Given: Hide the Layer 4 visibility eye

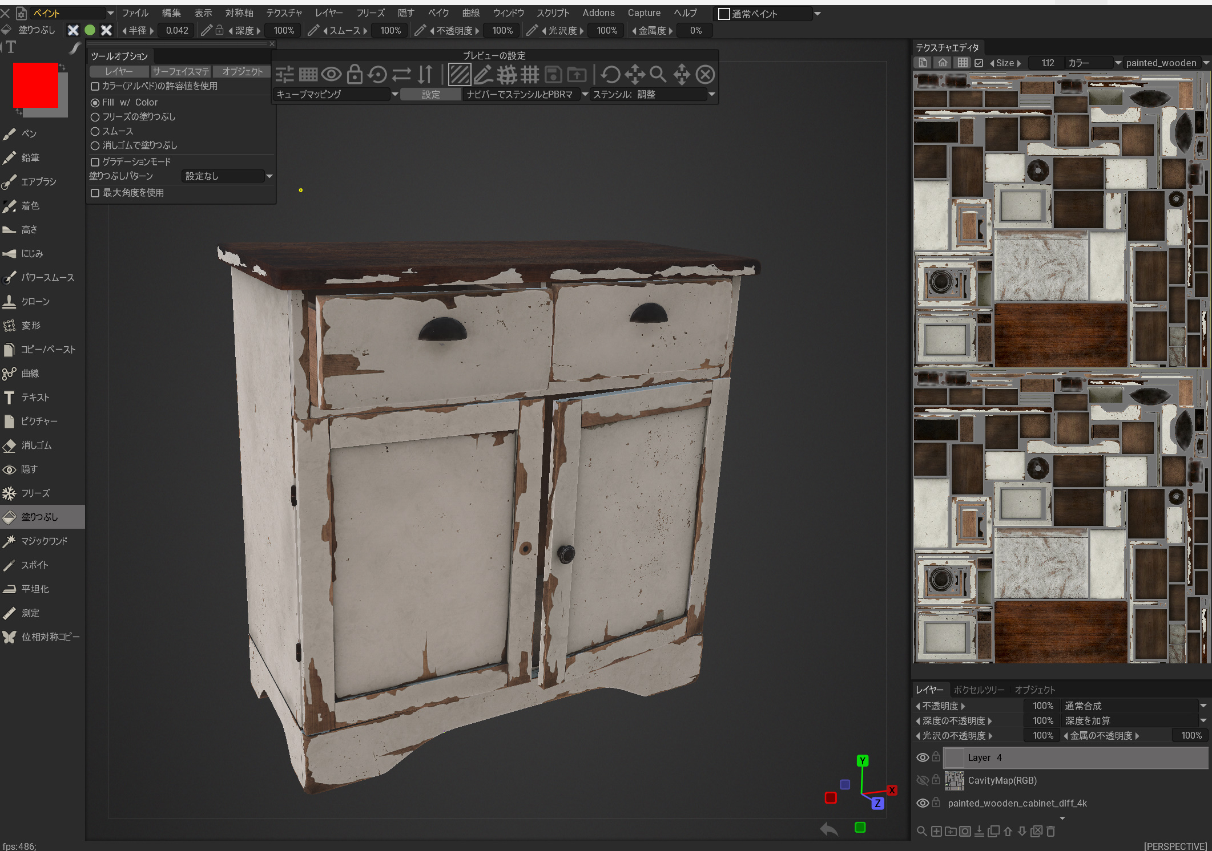Looking at the screenshot, I should pos(922,757).
